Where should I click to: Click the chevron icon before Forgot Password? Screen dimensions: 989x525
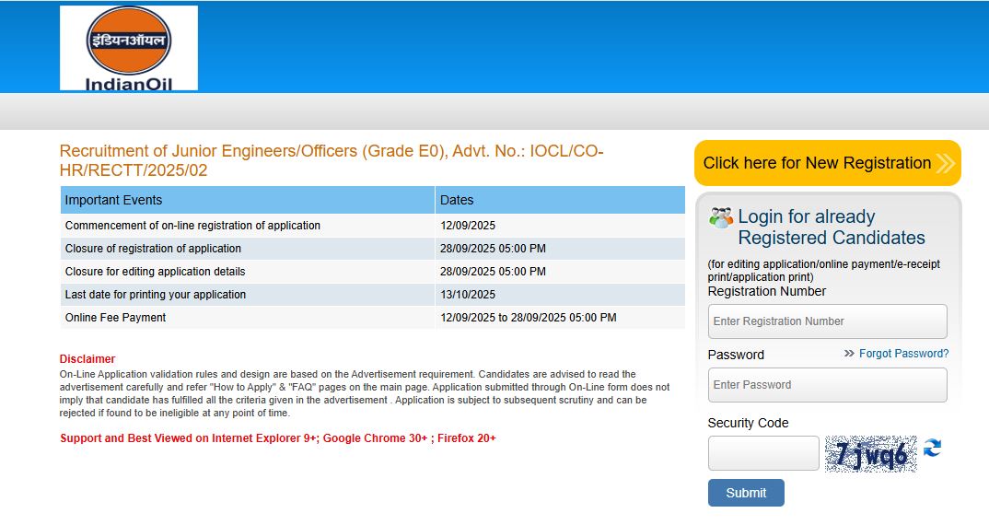849,354
